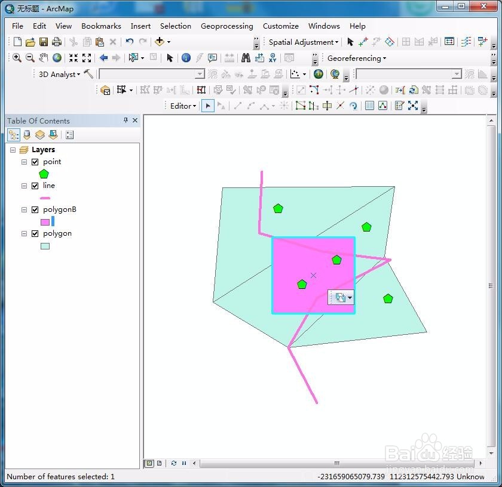Uncheck the polygon layer visibility
Viewport: 502px width, 487px height.
coord(35,234)
